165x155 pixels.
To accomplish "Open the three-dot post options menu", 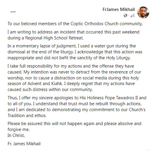I will pos(13,12).
